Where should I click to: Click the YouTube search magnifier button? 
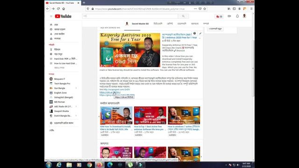183,16
